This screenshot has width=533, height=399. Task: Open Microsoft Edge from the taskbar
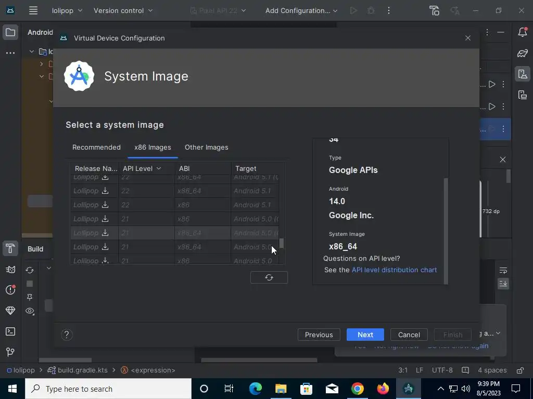255,389
